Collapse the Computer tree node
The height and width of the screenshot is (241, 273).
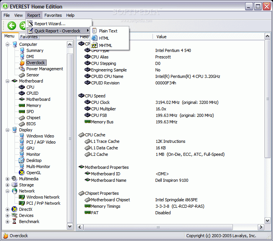tap(7, 44)
